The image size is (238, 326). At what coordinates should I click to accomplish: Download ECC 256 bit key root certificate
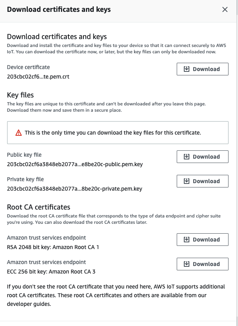202,264
